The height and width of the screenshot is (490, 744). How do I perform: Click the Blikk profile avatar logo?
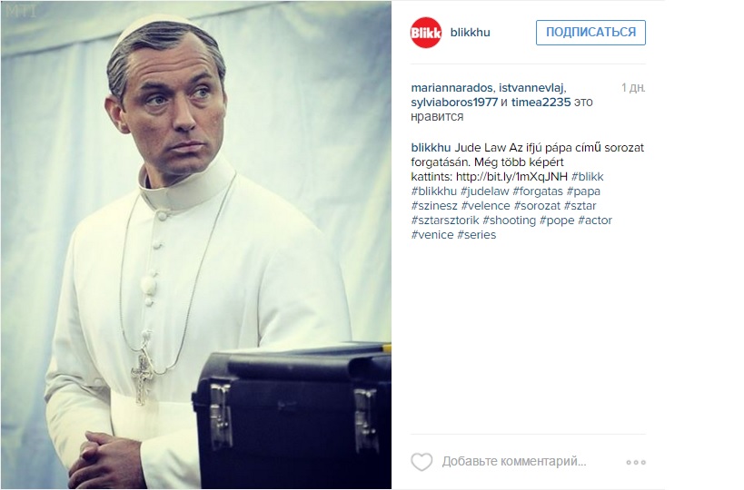(x=426, y=33)
